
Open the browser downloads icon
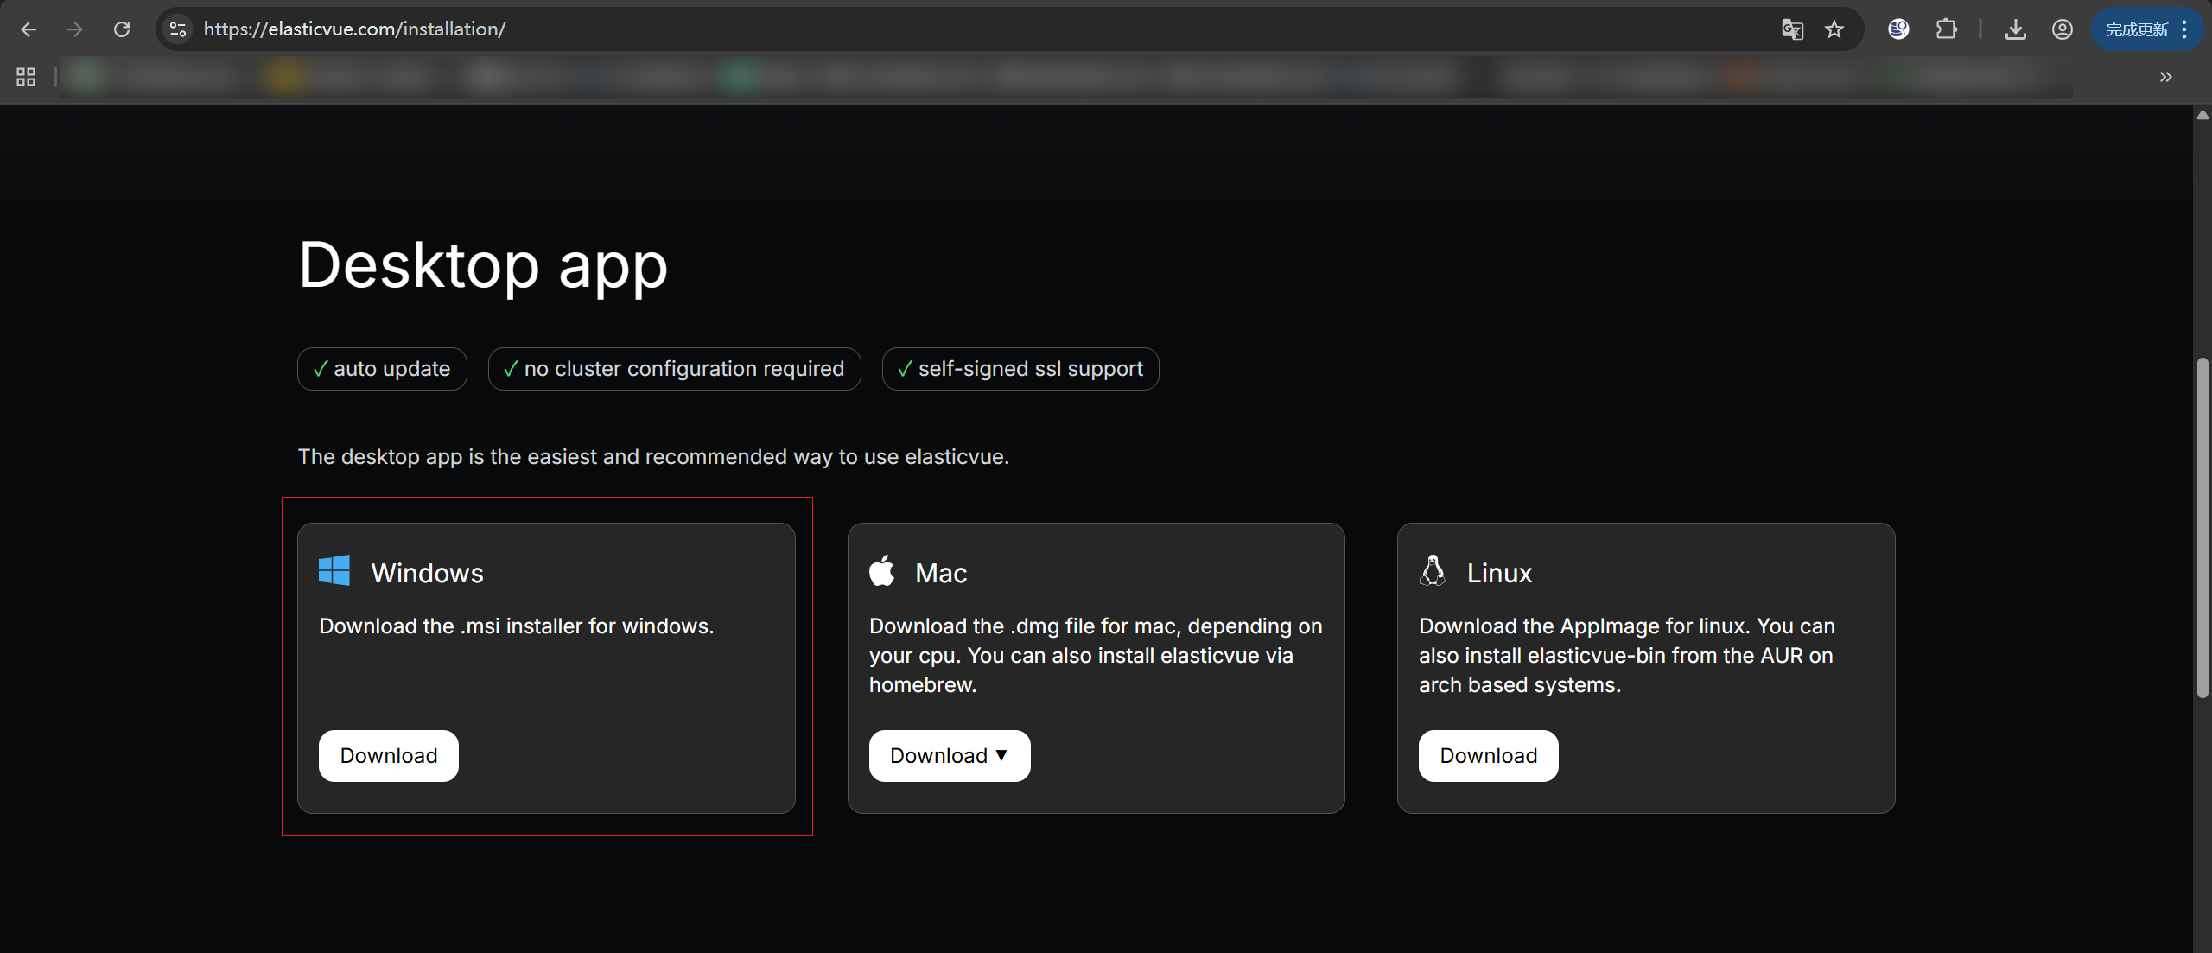pyautogui.click(x=2015, y=29)
